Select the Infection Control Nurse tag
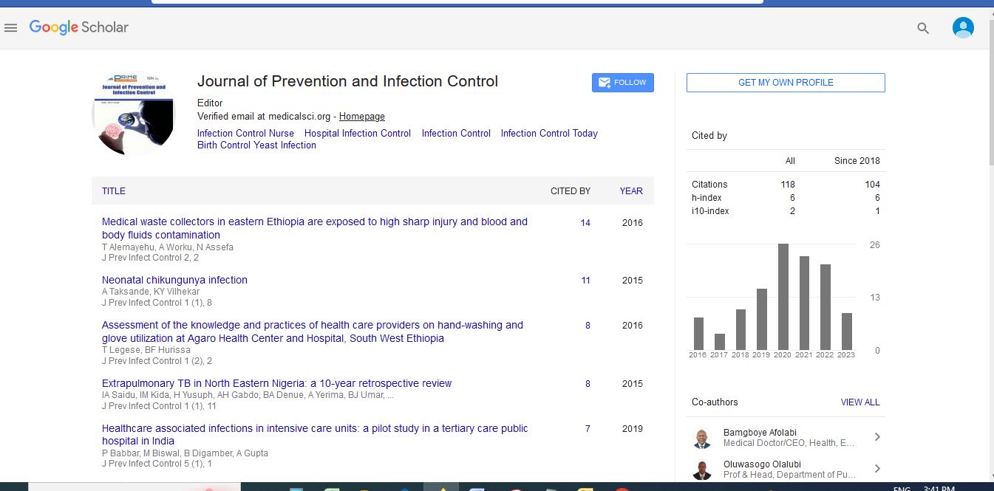The width and height of the screenshot is (994, 491). tap(245, 134)
